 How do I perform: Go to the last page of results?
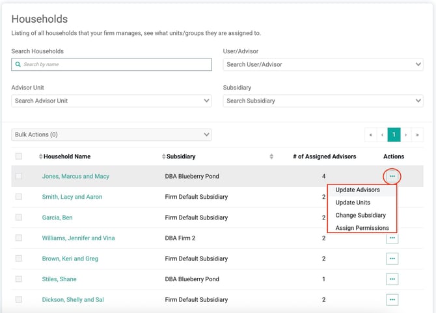[x=416, y=134]
